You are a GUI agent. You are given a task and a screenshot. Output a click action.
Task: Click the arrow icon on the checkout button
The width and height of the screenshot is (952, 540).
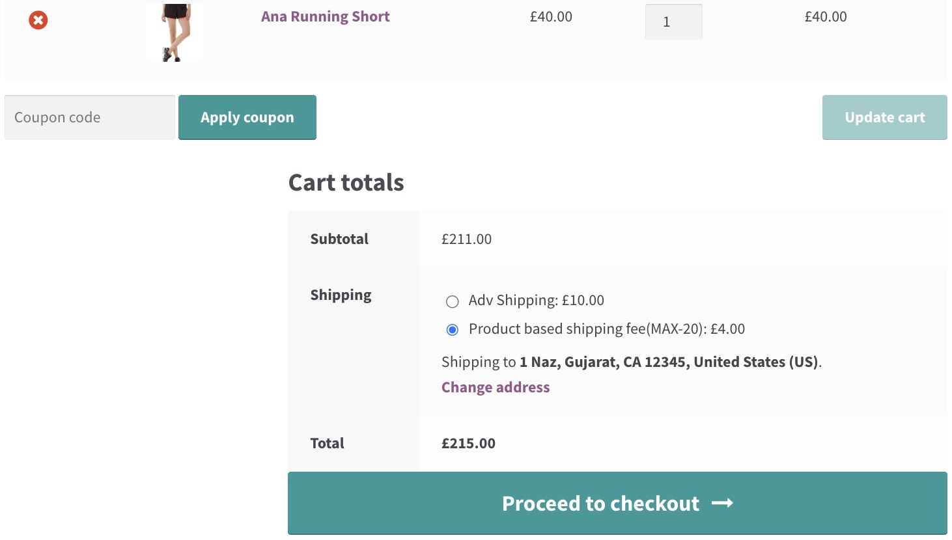[722, 504]
